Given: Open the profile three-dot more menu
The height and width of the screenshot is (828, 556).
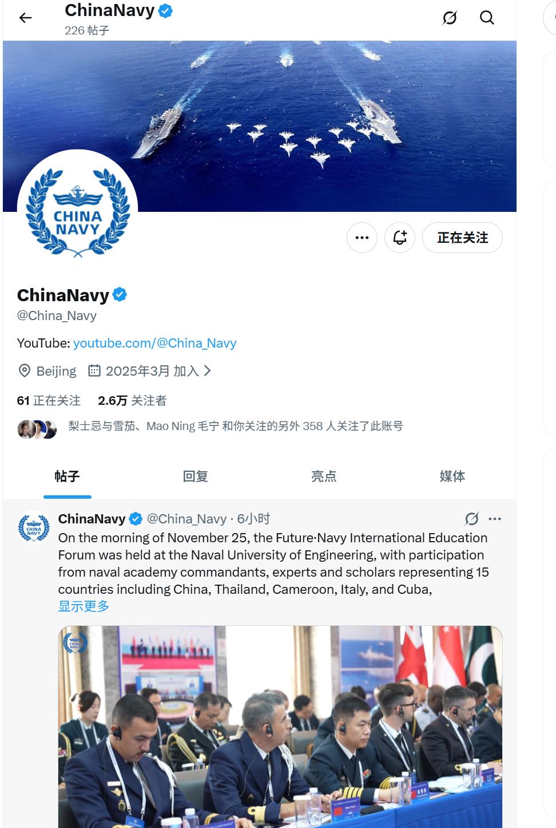Looking at the screenshot, I should click(362, 238).
